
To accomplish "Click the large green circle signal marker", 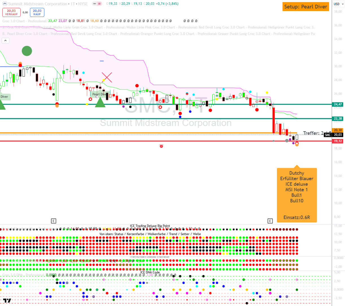I will (x=27, y=51).
